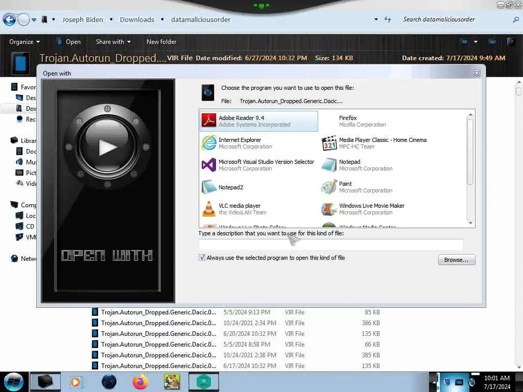
Task: Open the view options dropdown arrow
Action: point(476,42)
